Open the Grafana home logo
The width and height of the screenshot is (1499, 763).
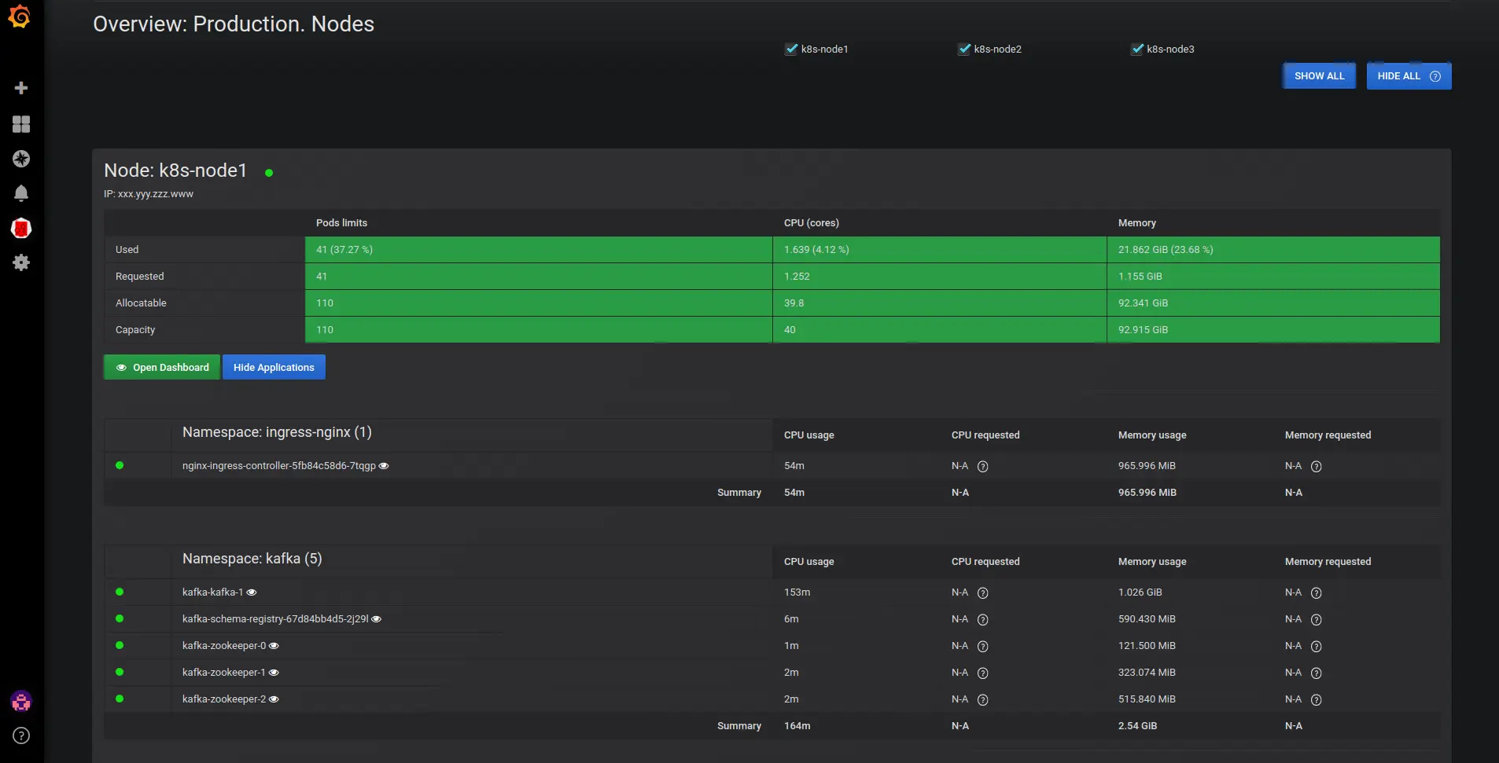[21, 17]
